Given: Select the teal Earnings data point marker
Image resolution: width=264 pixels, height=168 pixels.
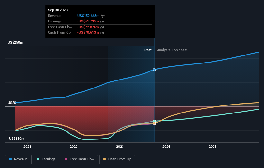Looking at the screenshot, I should [154, 121].
